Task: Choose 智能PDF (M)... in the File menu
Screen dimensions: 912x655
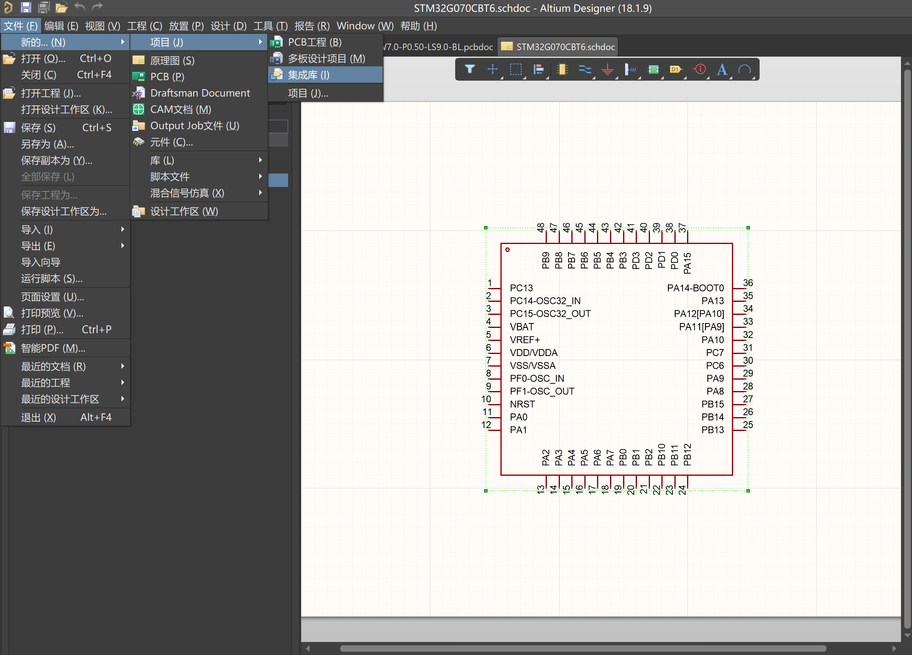Action: click(x=66, y=348)
